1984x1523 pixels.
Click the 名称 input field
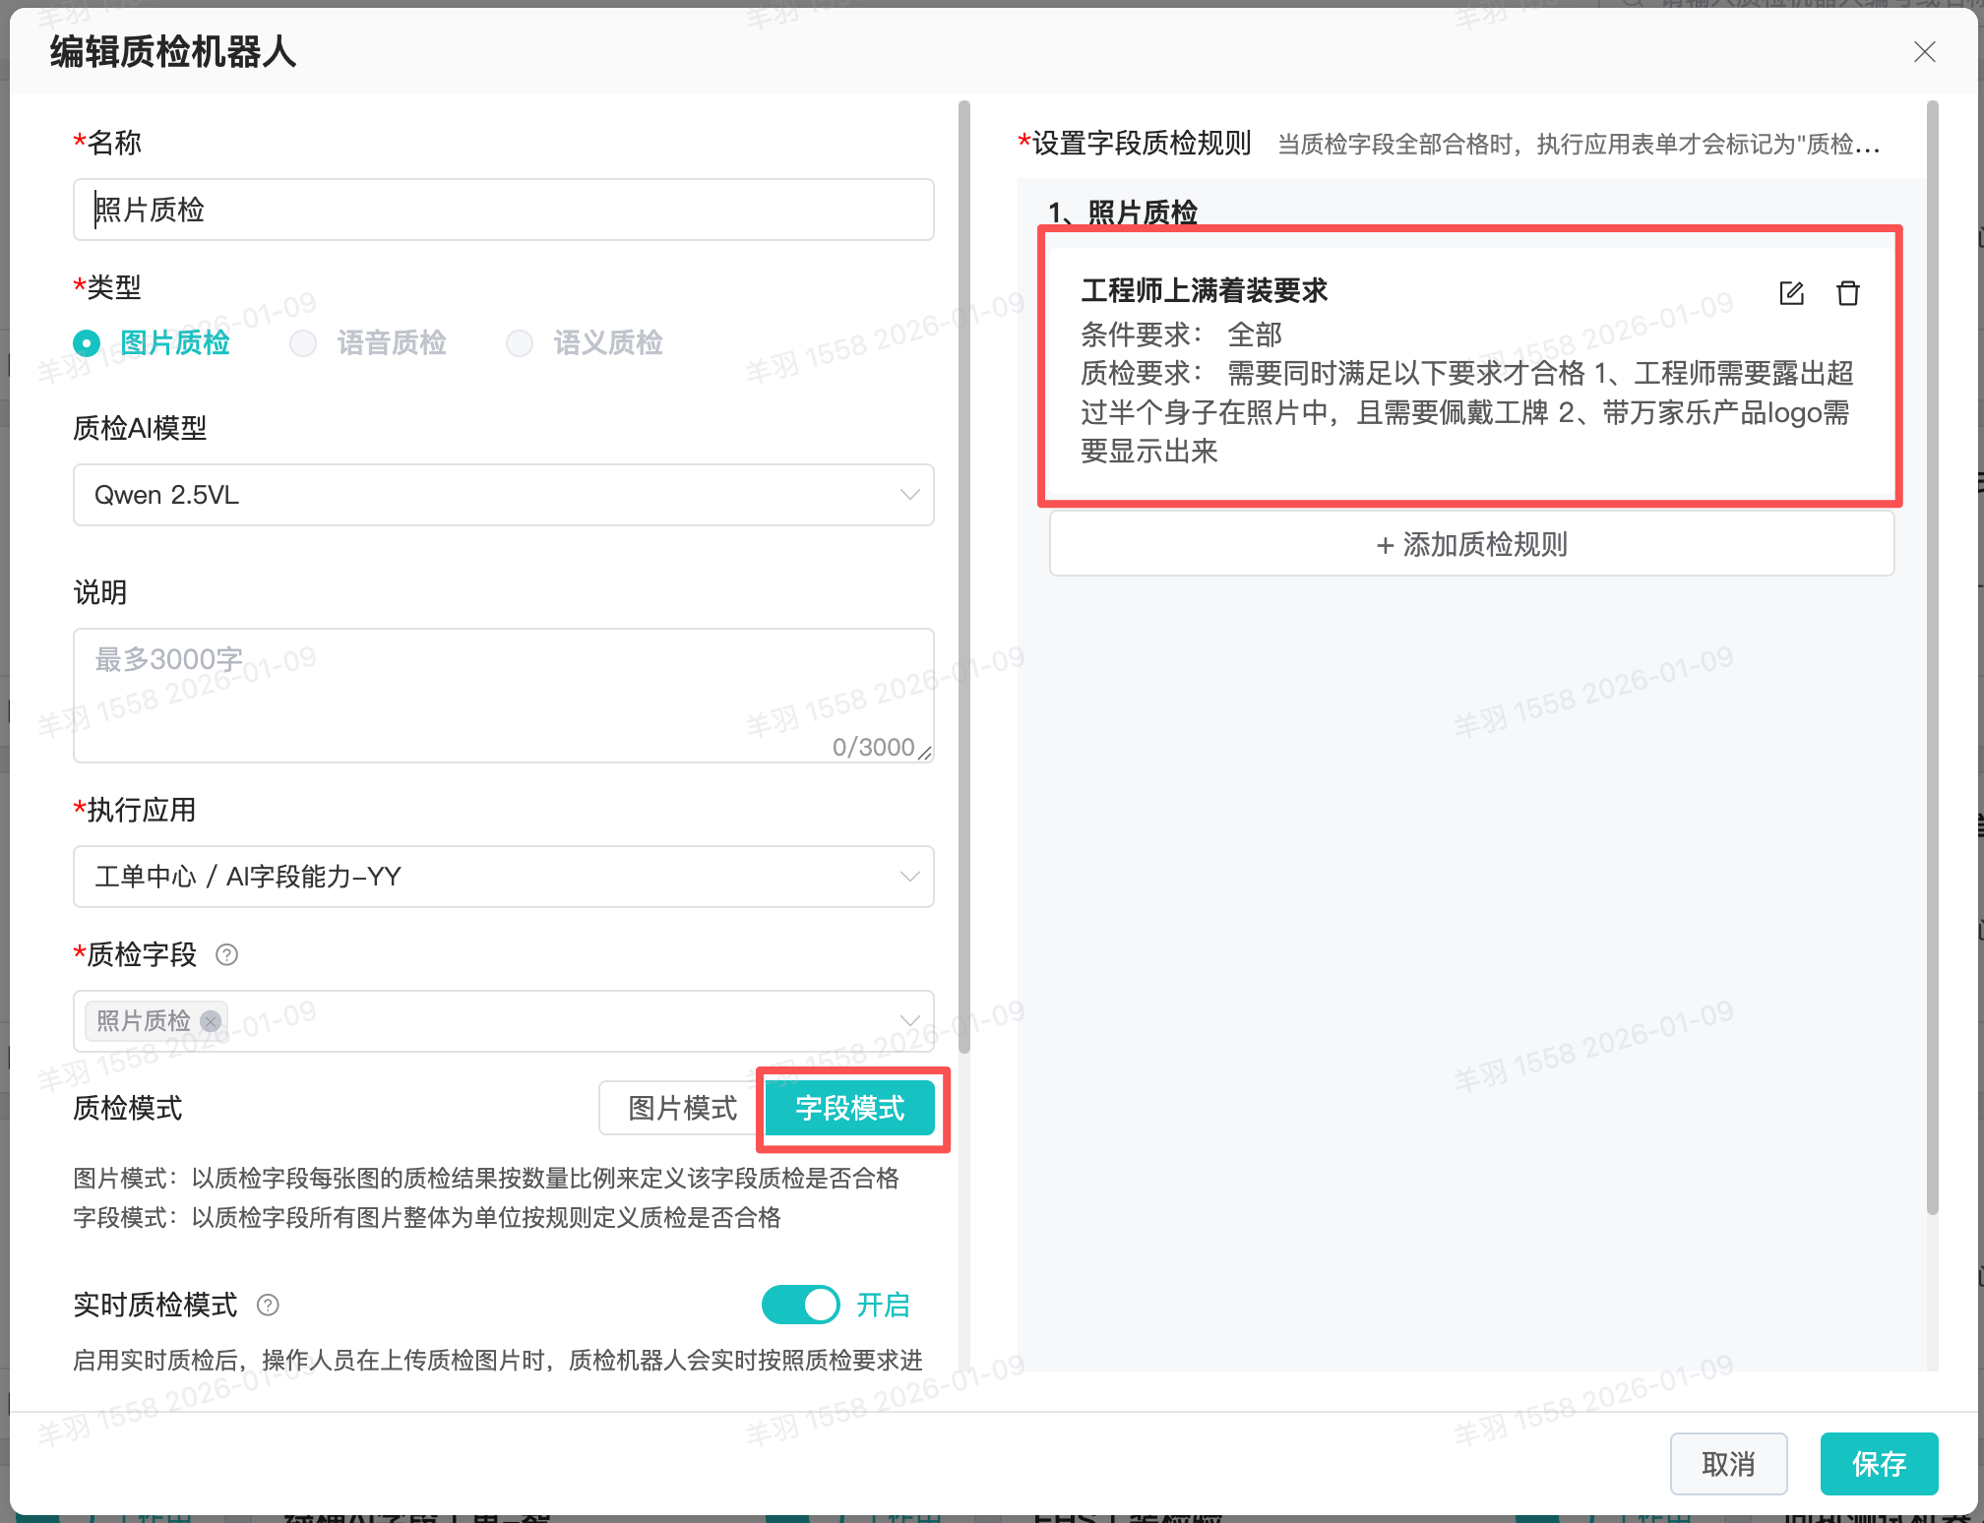pos(503,210)
